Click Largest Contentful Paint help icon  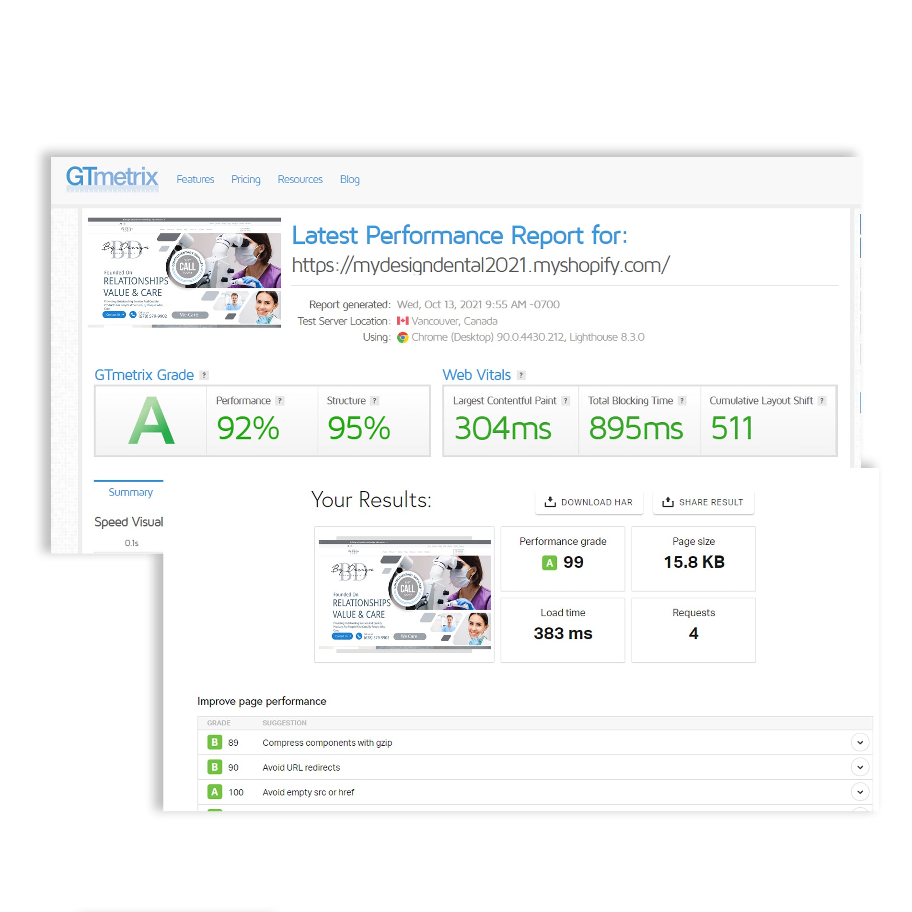[566, 401]
